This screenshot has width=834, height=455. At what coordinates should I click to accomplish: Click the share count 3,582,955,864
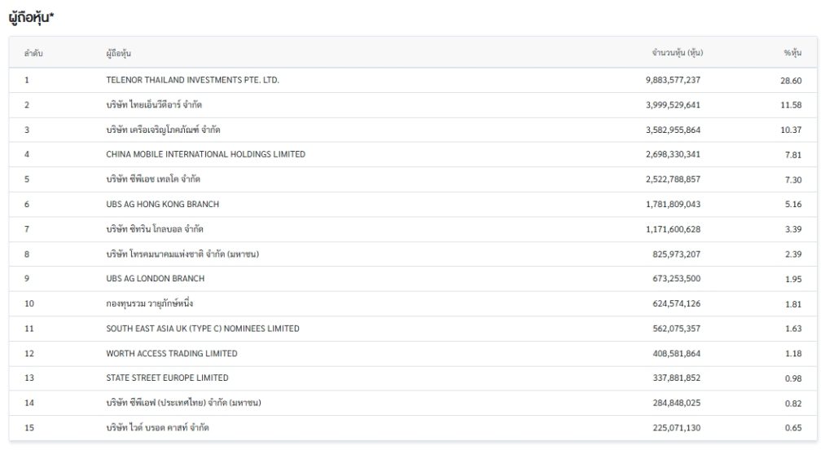(673, 130)
